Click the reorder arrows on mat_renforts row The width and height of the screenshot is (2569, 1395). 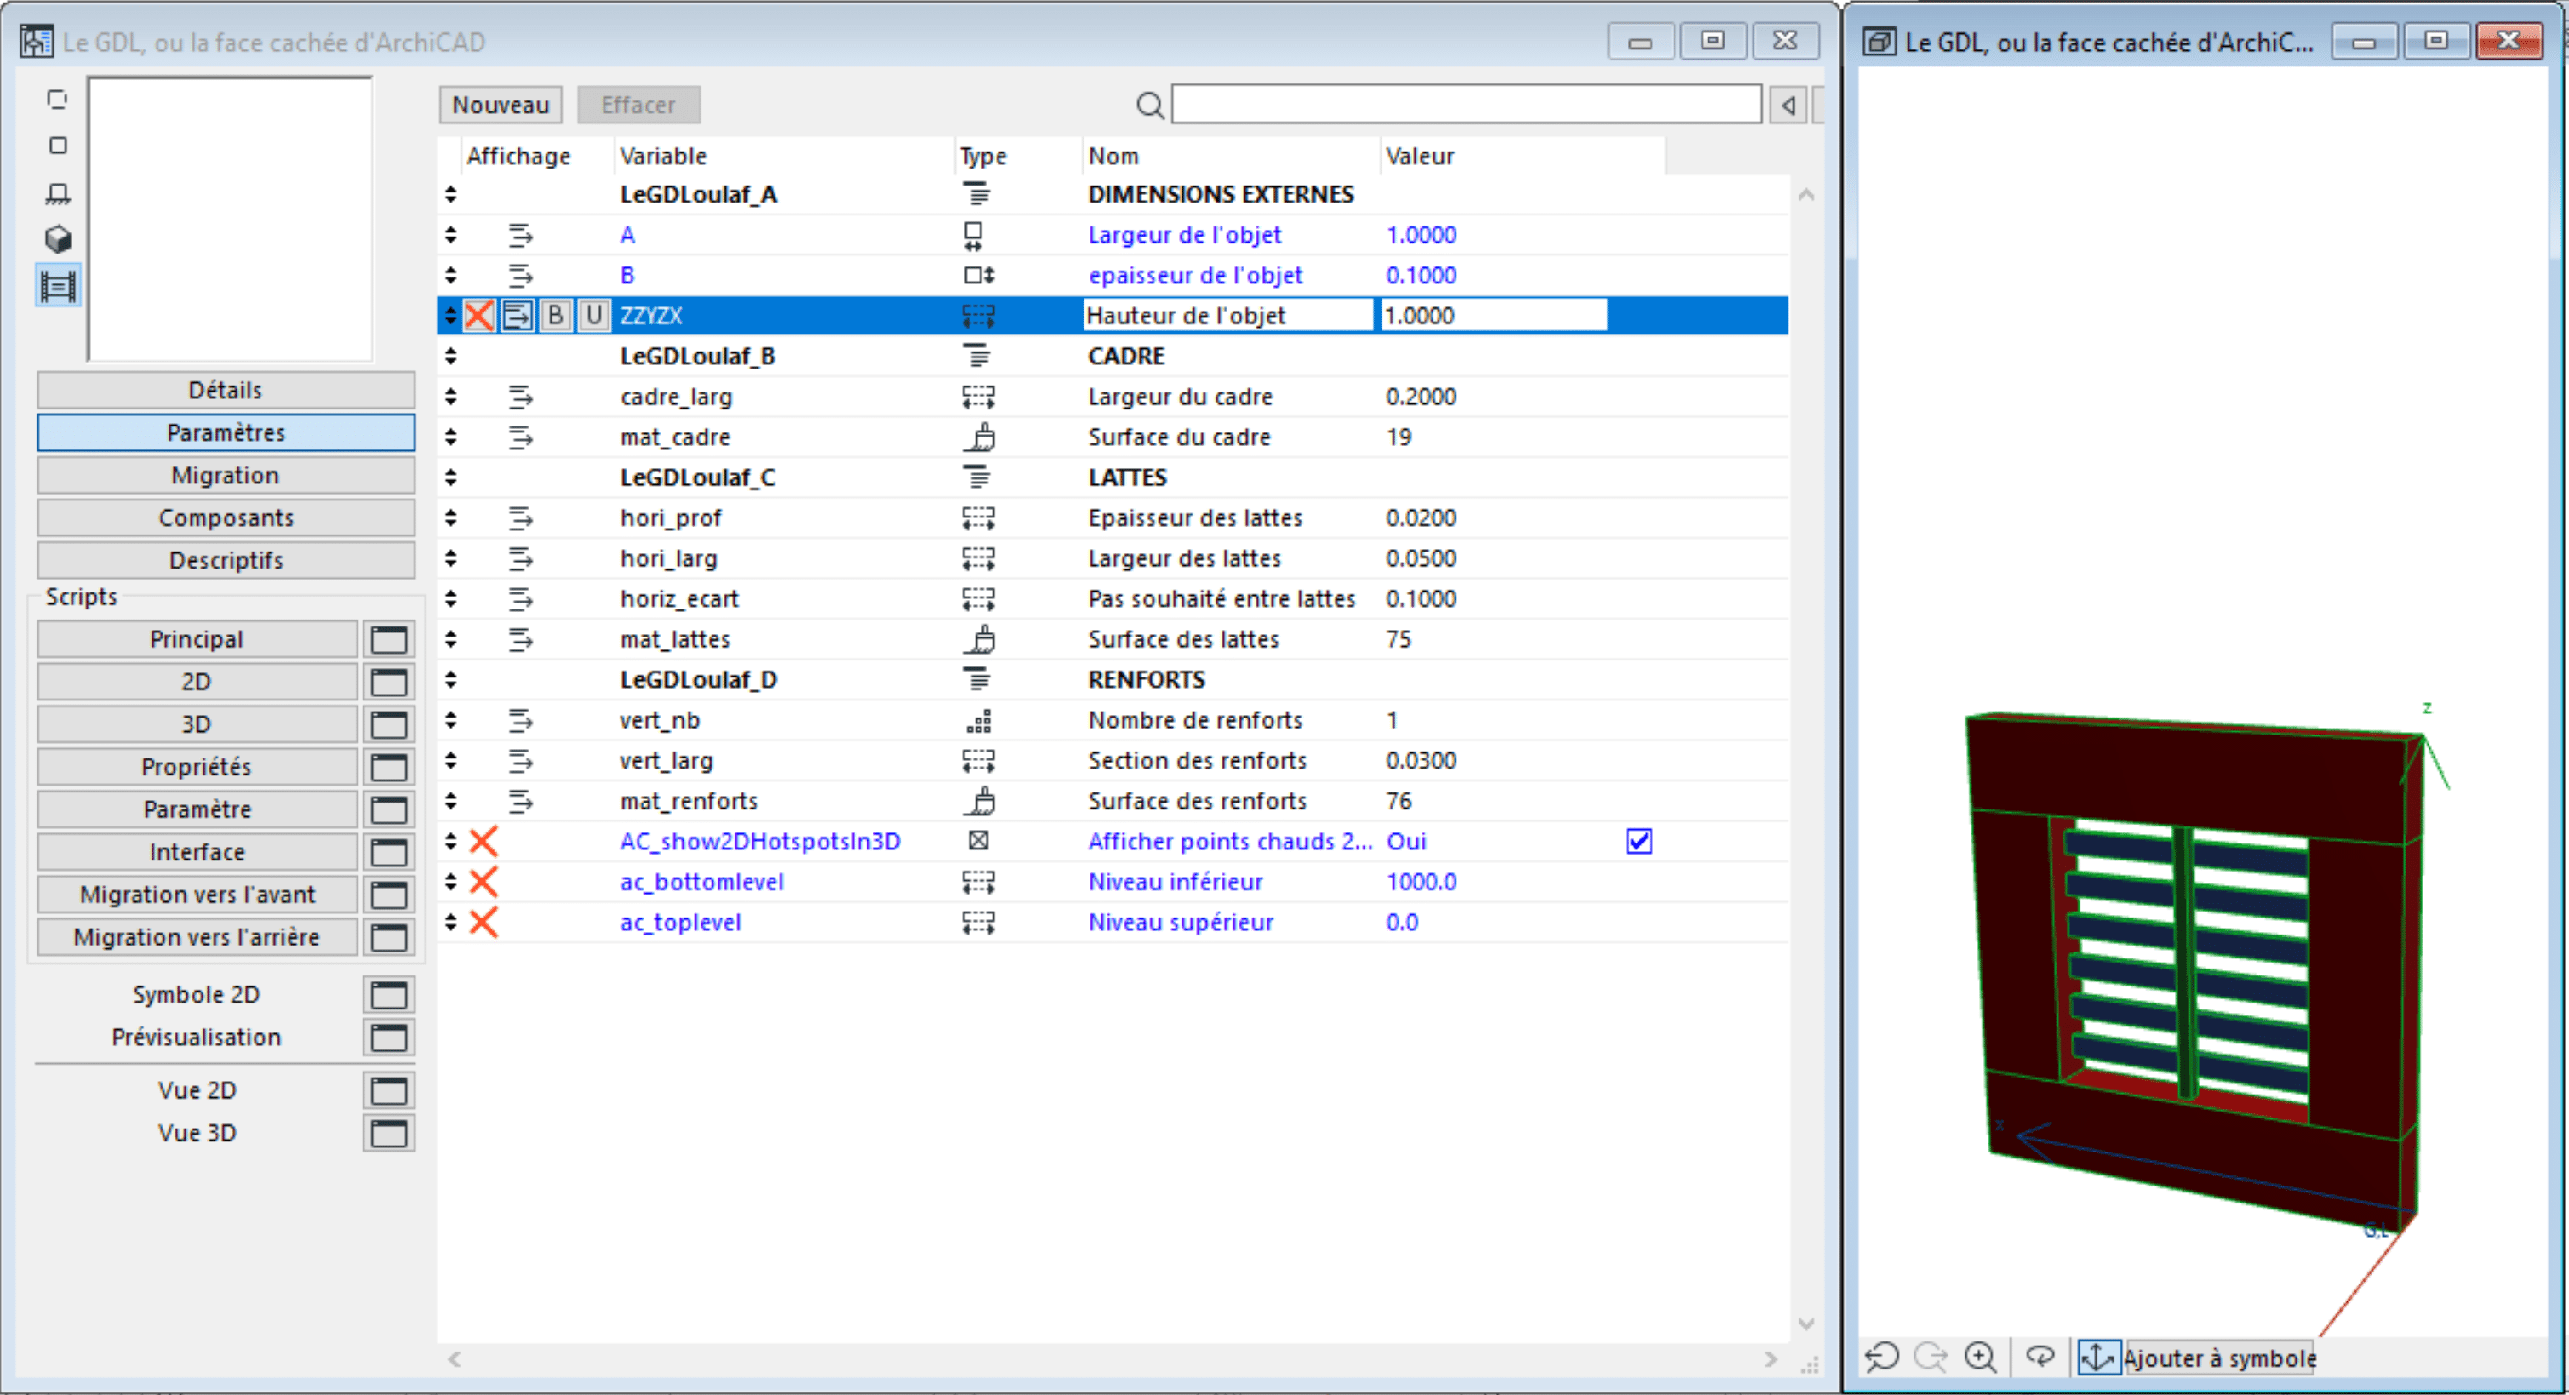point(451,801)
